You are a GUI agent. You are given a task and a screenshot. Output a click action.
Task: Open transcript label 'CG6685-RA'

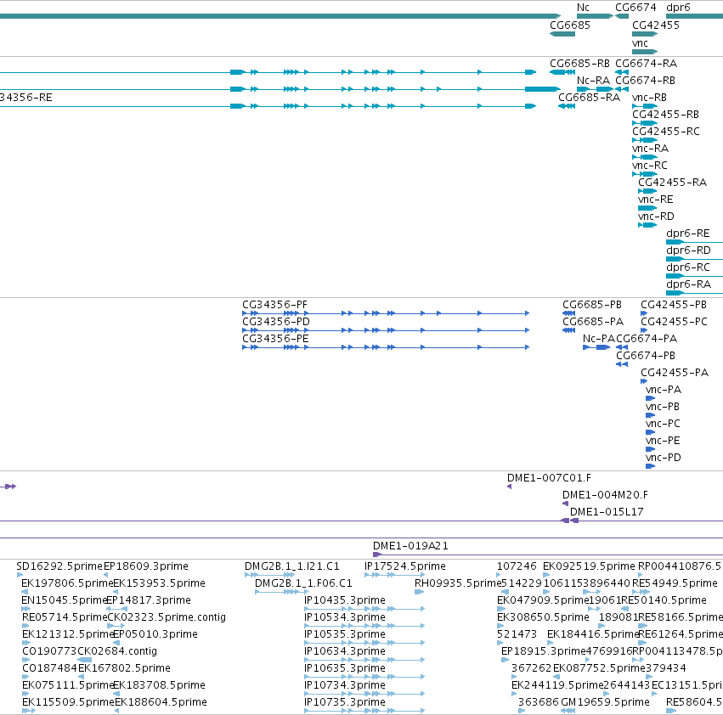589,98
